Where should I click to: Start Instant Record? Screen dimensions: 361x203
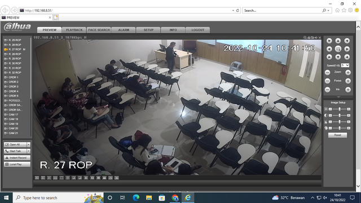(17, 158)
